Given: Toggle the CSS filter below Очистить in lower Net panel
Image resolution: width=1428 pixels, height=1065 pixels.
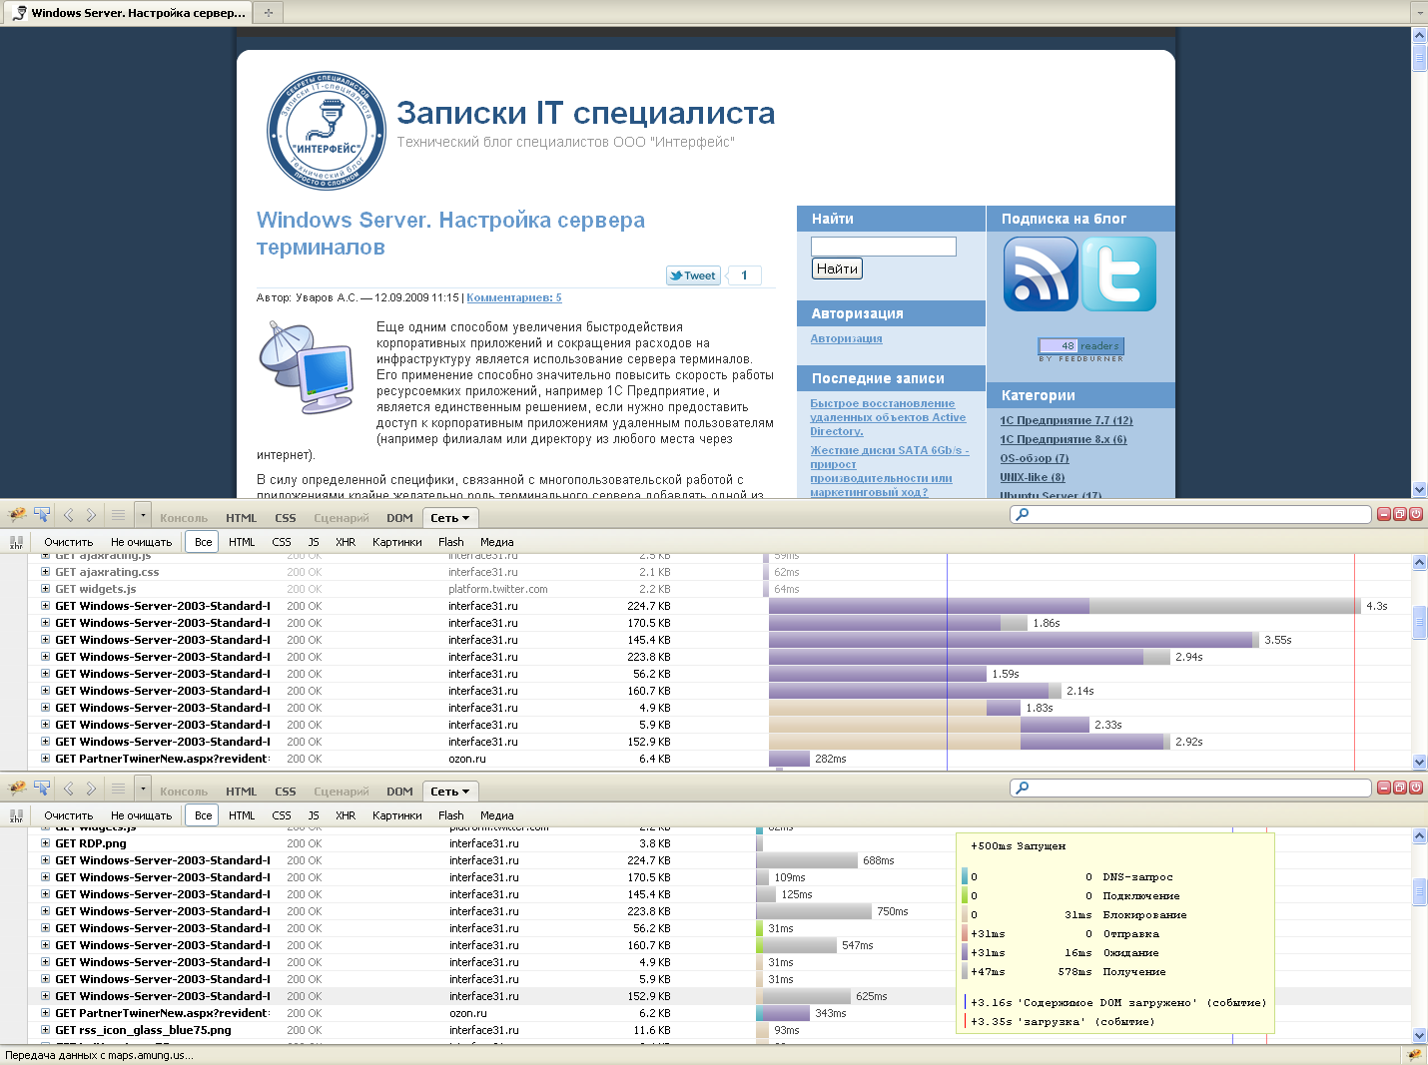Looking at the screenshot, I should click(x=282, y=815).
